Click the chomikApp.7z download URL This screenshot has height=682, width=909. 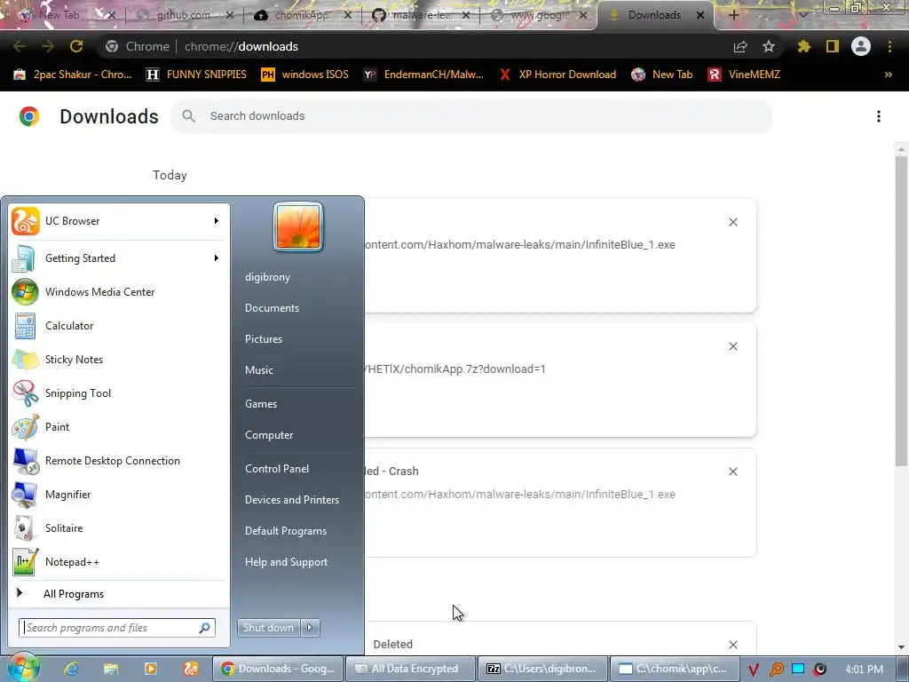click(455, 369)
